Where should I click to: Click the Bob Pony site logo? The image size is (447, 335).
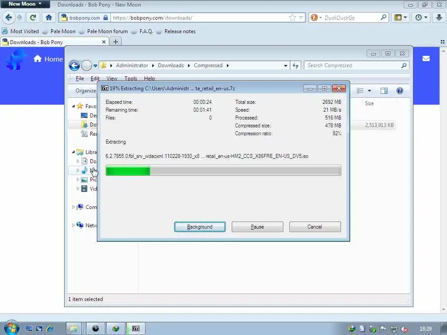click(x=16, y=59)
